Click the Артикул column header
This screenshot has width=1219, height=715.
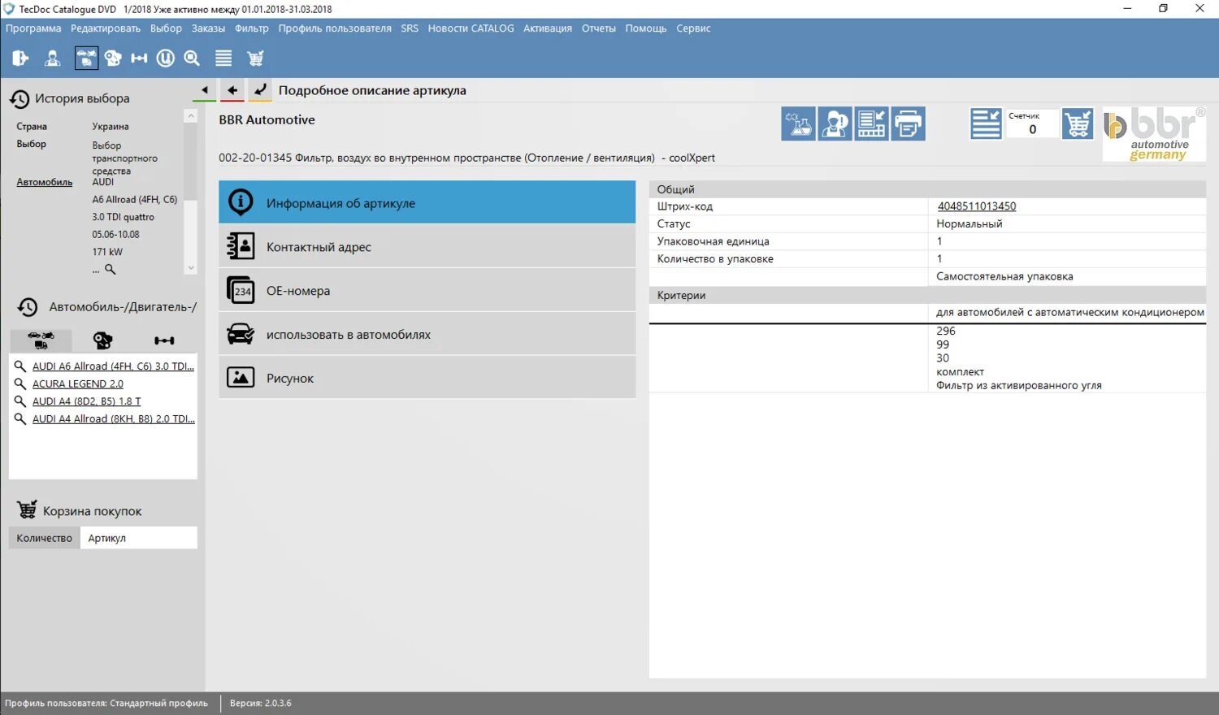138,538
